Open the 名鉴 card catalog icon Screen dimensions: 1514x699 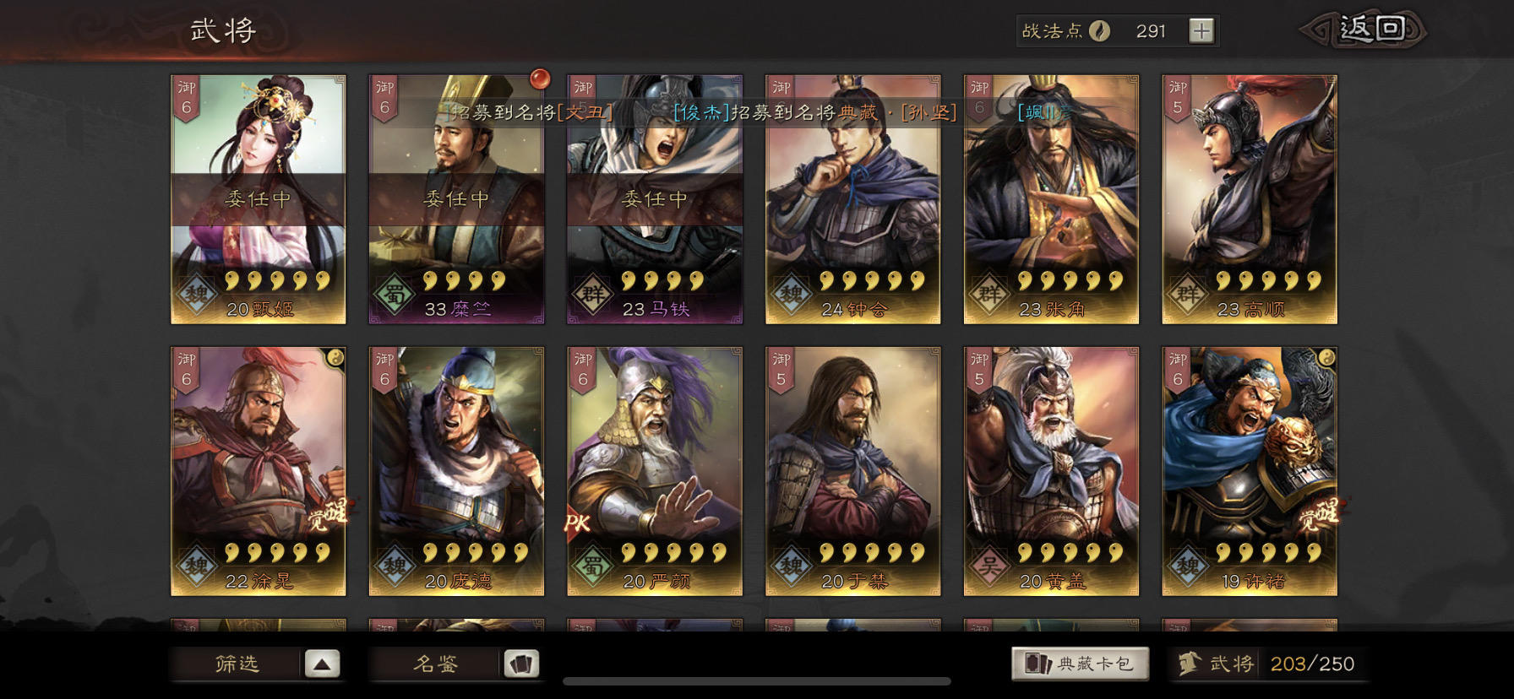coord(521,664)
